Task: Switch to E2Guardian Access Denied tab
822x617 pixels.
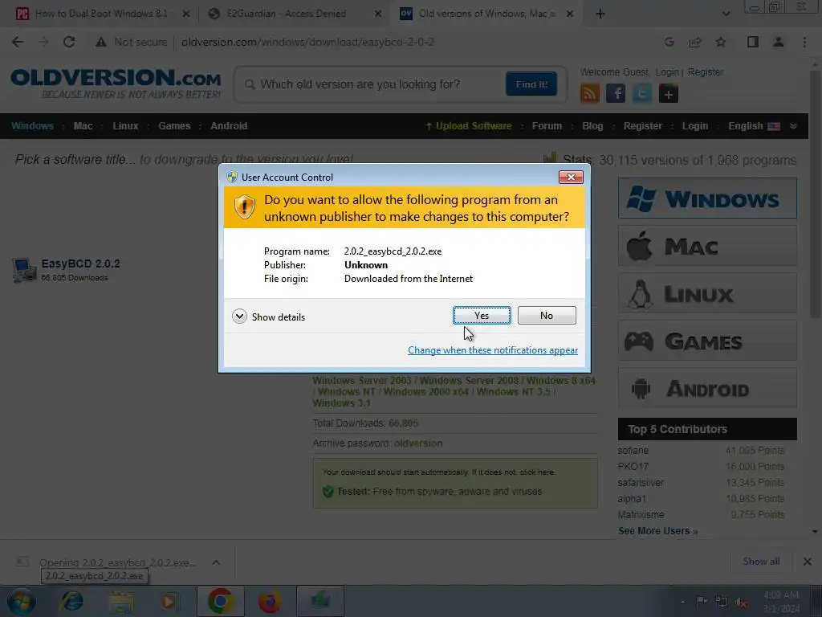Action: tap(287, 14)
